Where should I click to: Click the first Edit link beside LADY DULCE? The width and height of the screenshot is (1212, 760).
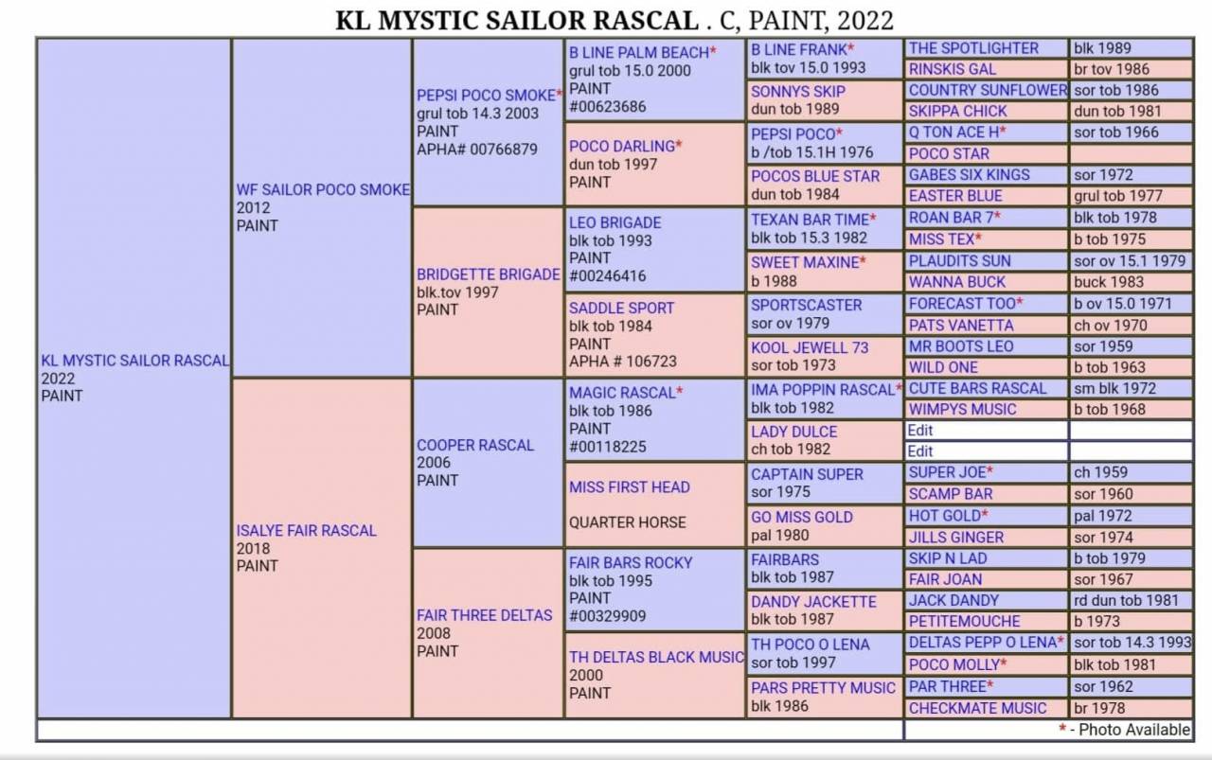(x=919, y=430)
